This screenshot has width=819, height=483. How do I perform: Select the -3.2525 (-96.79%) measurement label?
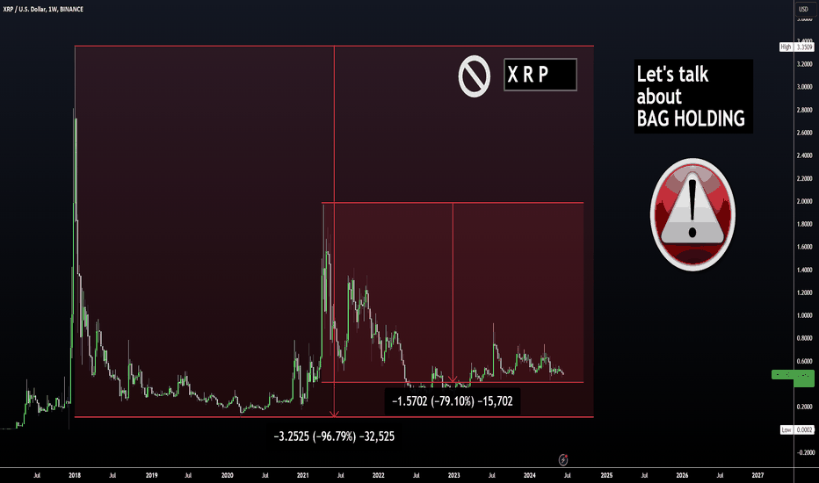(334, 436)
